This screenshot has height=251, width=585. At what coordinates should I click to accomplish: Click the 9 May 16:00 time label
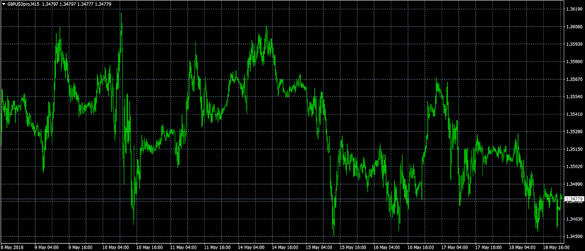click(80, 247)
